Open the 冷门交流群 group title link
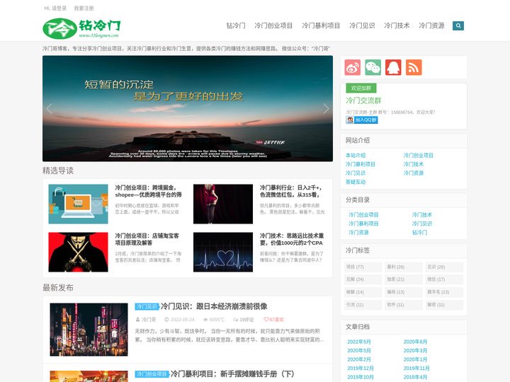Image resolution: width=510 pixels, height=382 pixels. [363, 100]
